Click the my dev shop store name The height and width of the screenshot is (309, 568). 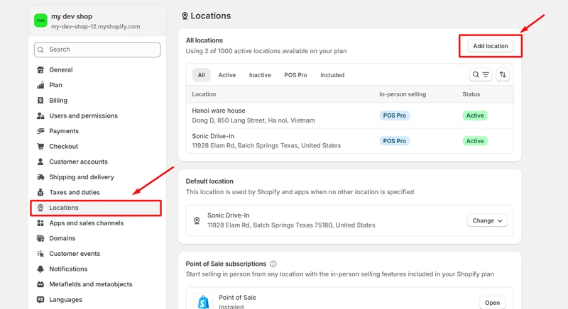click(x=72, y=16)
